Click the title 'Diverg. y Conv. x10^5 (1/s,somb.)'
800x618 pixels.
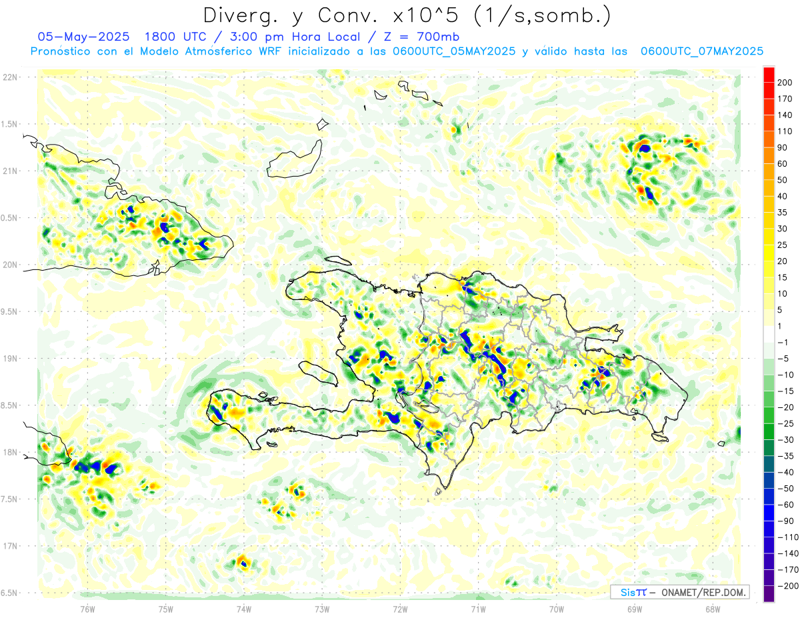coord(406,15)
